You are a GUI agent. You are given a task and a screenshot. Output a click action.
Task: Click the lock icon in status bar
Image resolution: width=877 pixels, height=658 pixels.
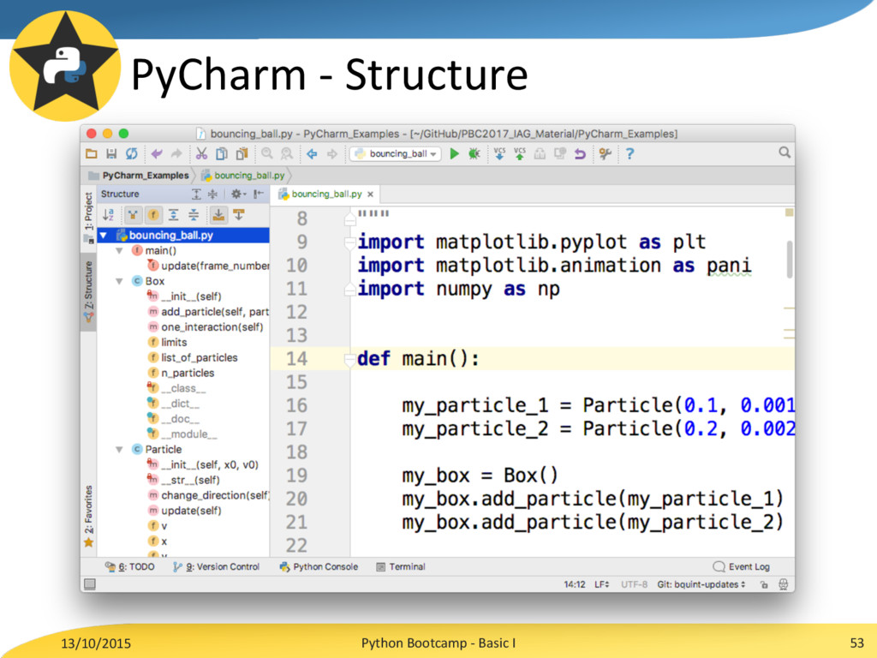pyautogui.click(x=764, y=584)
